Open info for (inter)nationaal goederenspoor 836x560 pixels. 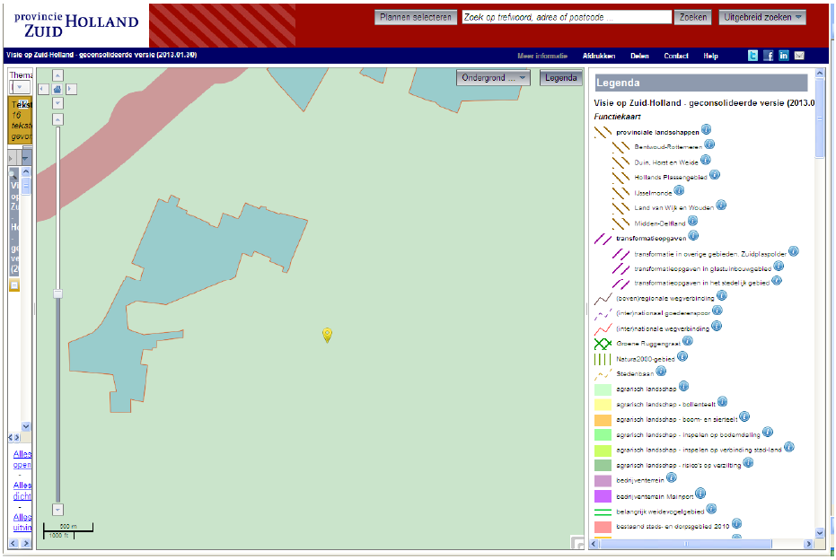point(717,311)
